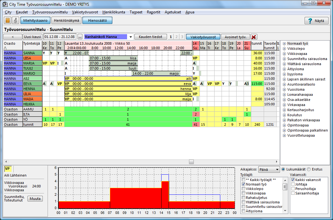This screenshot has height=220, width=333.
Task: Select the Lukumäärät radio button
Action: point(283,169)
